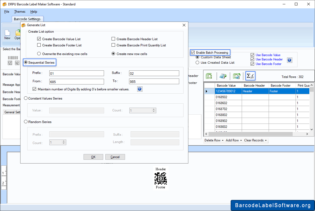This screenshot has width=315, height=211.
Task: Click the Barcode Footer column header
Action: click(282, 86)
